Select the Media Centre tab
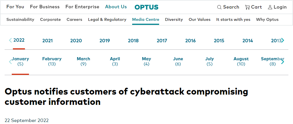The height and width of the screenshot is (124, 293). coord(146,19)
